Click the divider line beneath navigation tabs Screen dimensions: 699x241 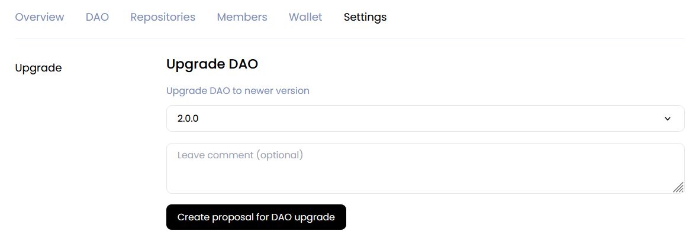click(349, 38)
